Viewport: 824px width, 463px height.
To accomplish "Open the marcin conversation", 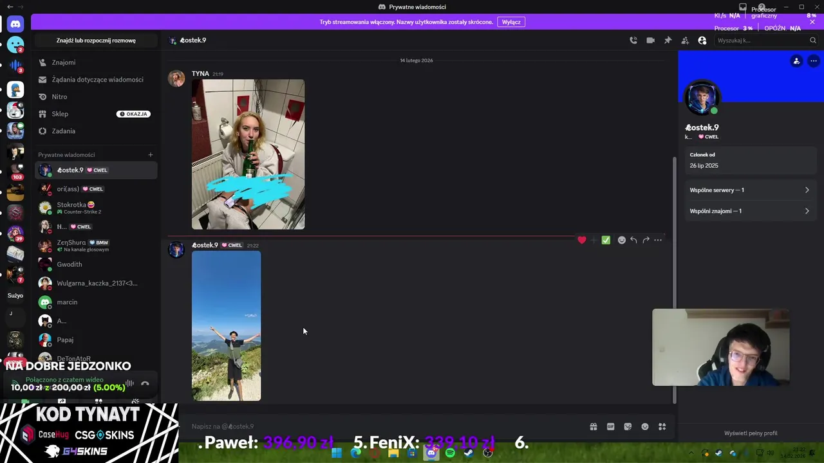I will tap(96, 302).
